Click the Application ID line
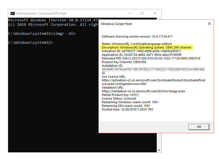The image size is (219, 159). tap(142, 55)
